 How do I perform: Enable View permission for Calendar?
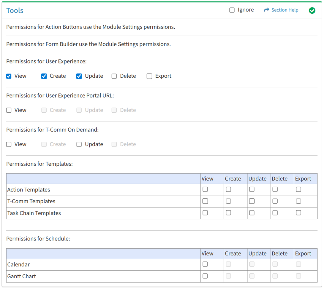(x=205, y=264)
